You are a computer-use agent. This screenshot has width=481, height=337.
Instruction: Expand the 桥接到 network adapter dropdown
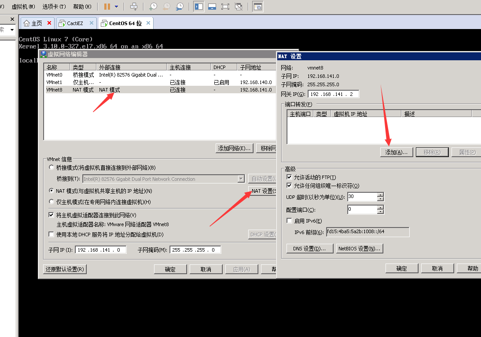pyautogui.click(x=241, y=179)
